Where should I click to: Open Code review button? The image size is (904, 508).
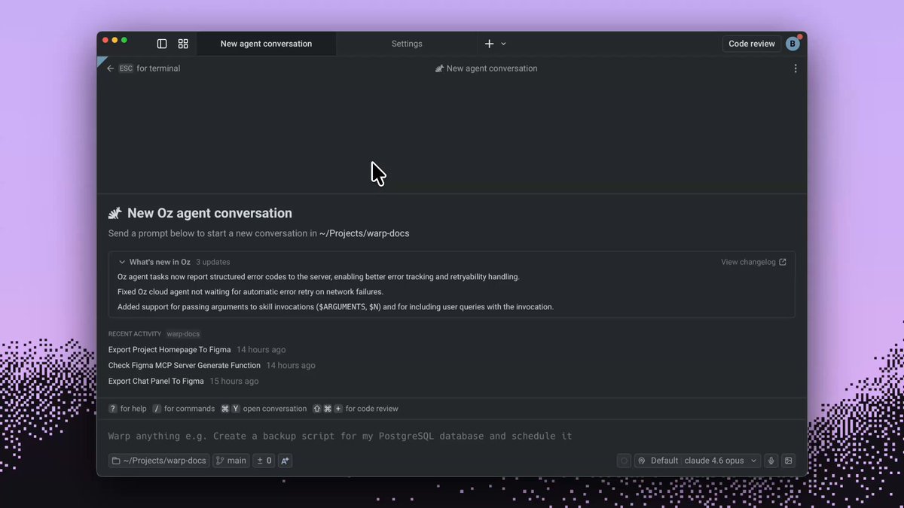[752, 44]
